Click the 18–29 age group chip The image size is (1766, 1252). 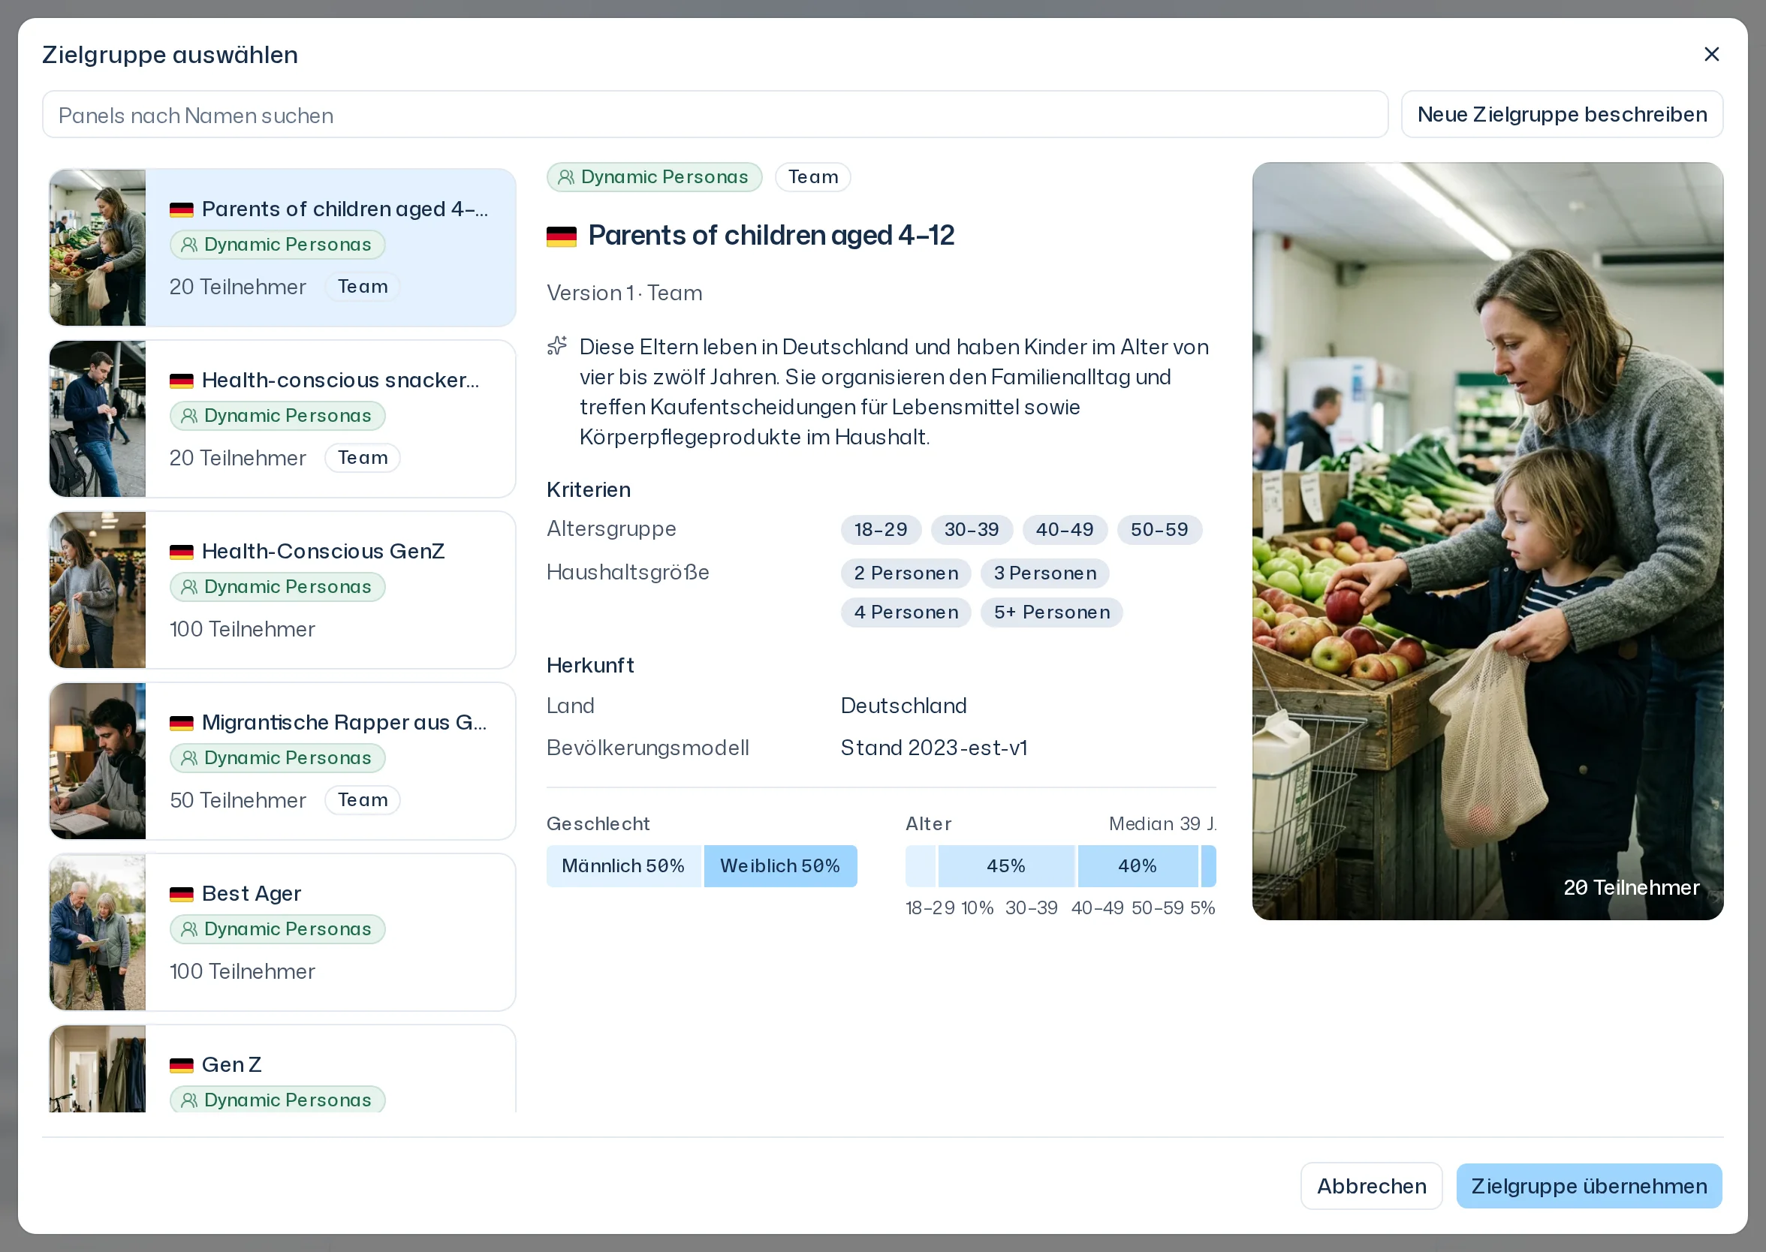(x=881, y=530)
